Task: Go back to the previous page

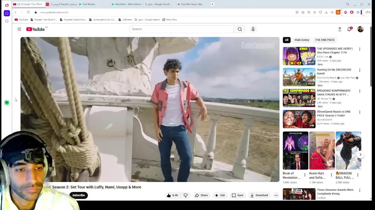Action: tap(15, 12)
